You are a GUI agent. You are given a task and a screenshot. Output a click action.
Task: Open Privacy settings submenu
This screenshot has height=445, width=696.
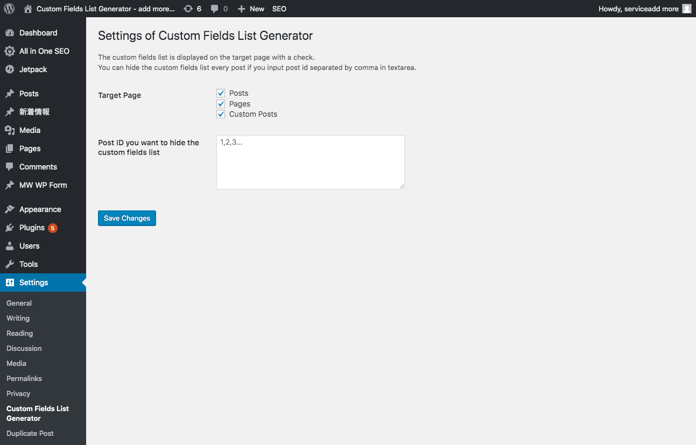point(18,393)
